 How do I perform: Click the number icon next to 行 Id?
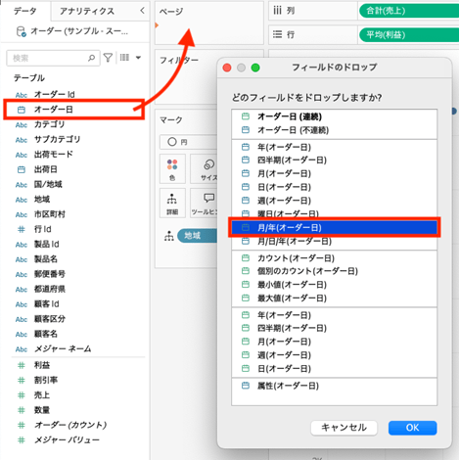click(x=22, y=229)
